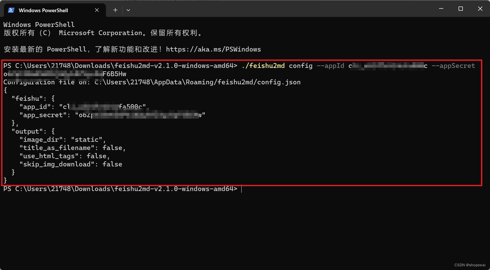Open the https://aka.ms/PSWindows link
Image resolution: width=490 pixels, height=270 pixels.
coord(213,49)
